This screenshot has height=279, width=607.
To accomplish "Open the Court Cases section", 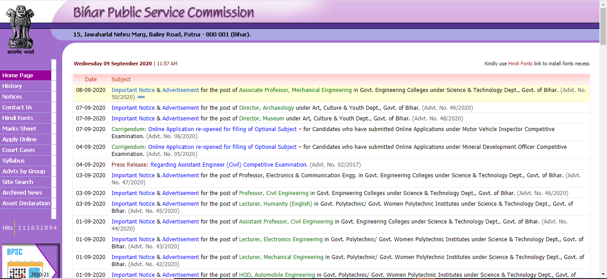I will 19,150.
